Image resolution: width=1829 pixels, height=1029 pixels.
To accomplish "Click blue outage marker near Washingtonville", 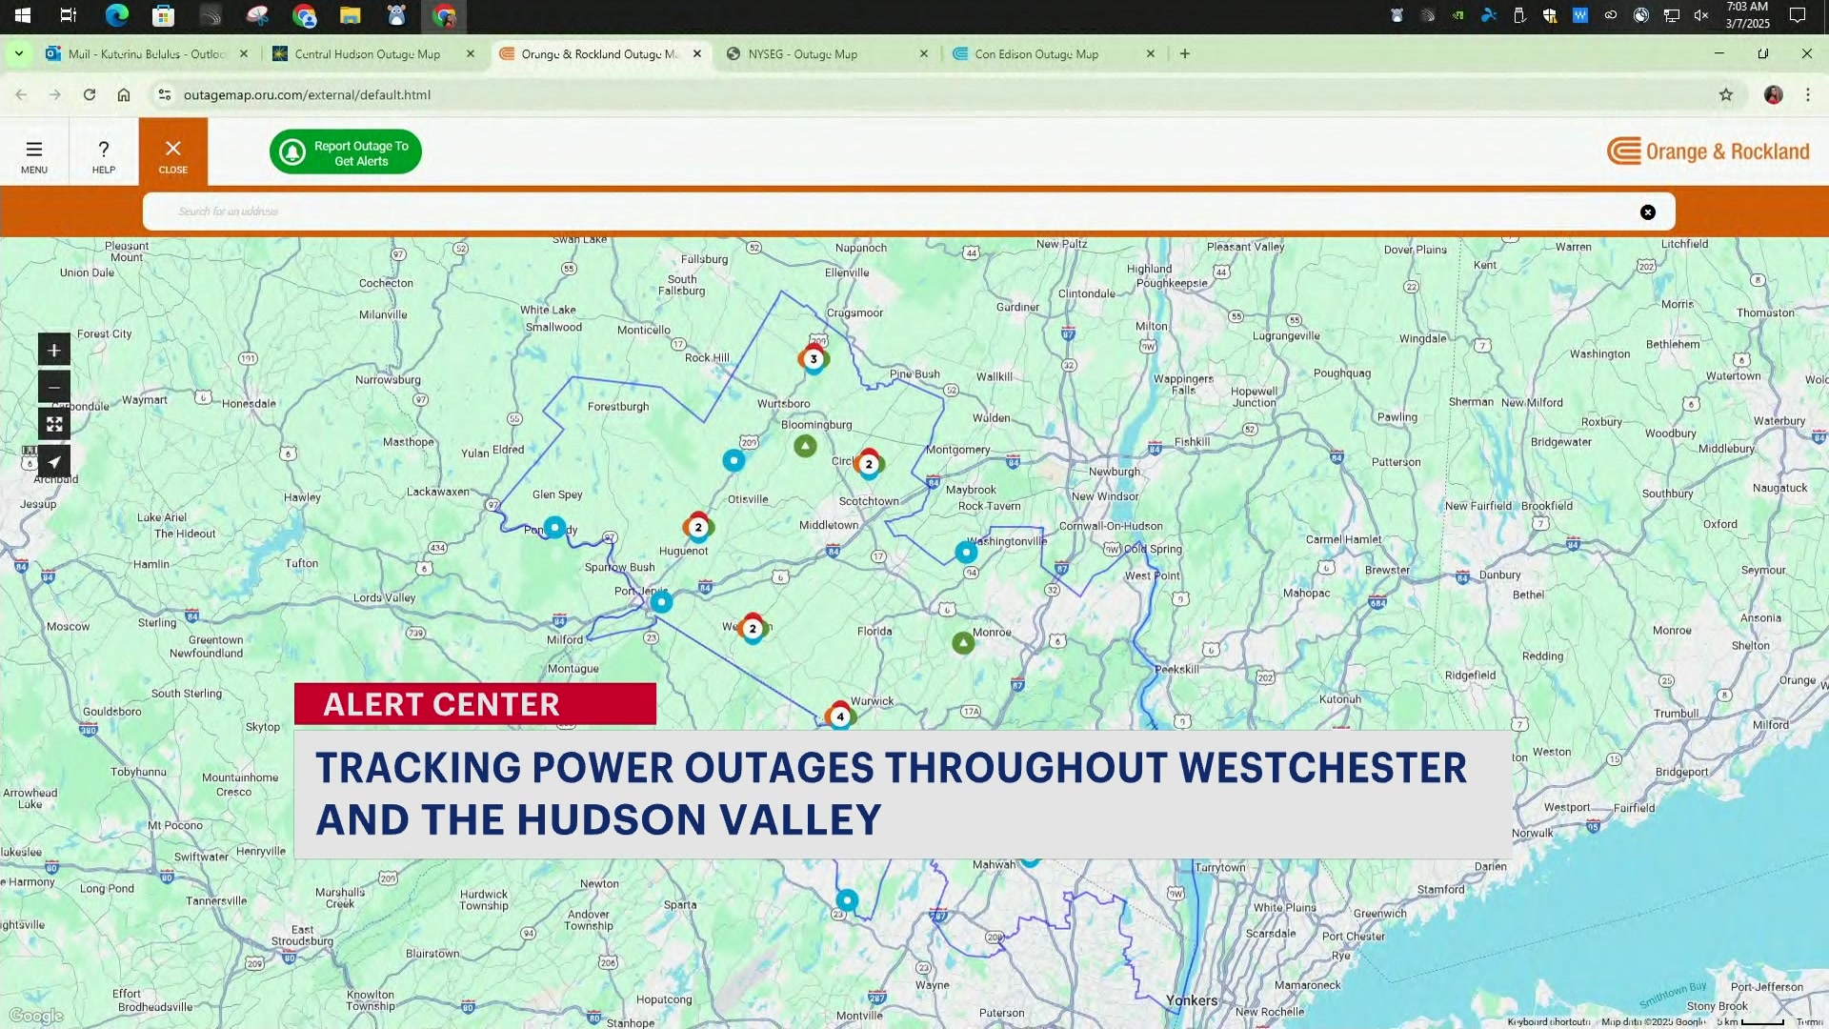I will (966, 552).
